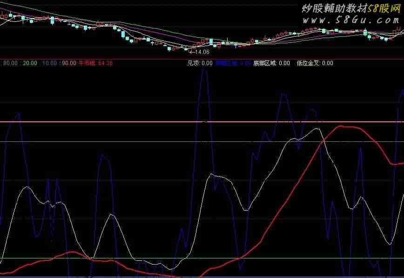This screenshot has width=404, height=278.
Task: Click the 14.06 low price label
Action: (x=202, y=52)
